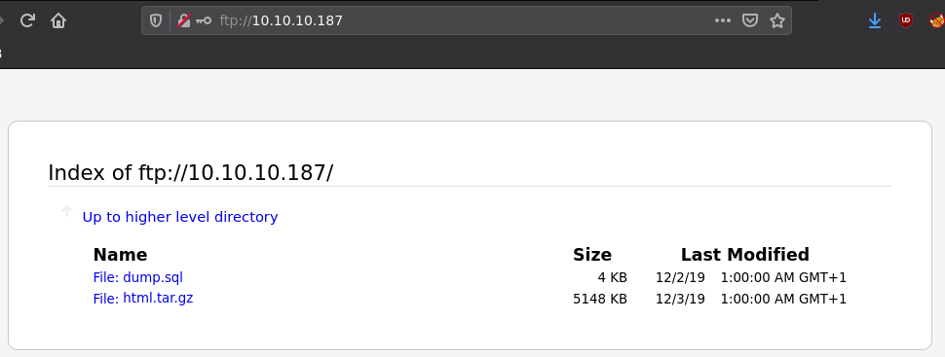Click the up arrow beside directory link
Screen dimensions: 945x357
pyautogui.click(x=67, y=211)
